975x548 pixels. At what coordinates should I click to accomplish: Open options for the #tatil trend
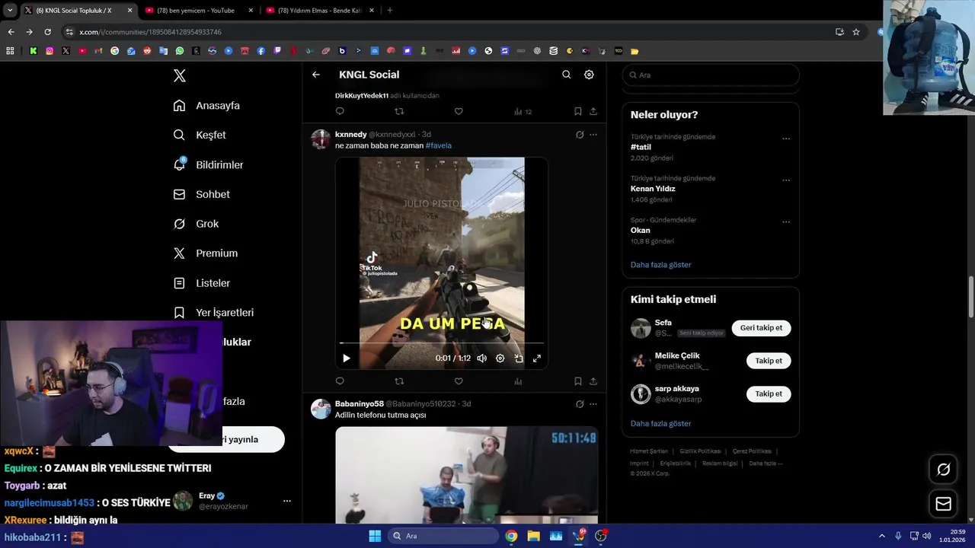pyautogui.click(x=786, y=139)
